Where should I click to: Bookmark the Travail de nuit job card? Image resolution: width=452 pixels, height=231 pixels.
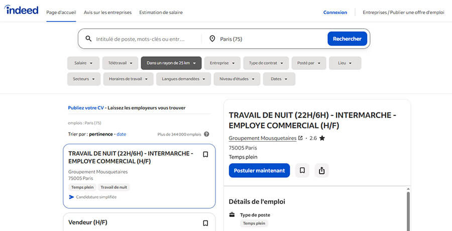205,155
